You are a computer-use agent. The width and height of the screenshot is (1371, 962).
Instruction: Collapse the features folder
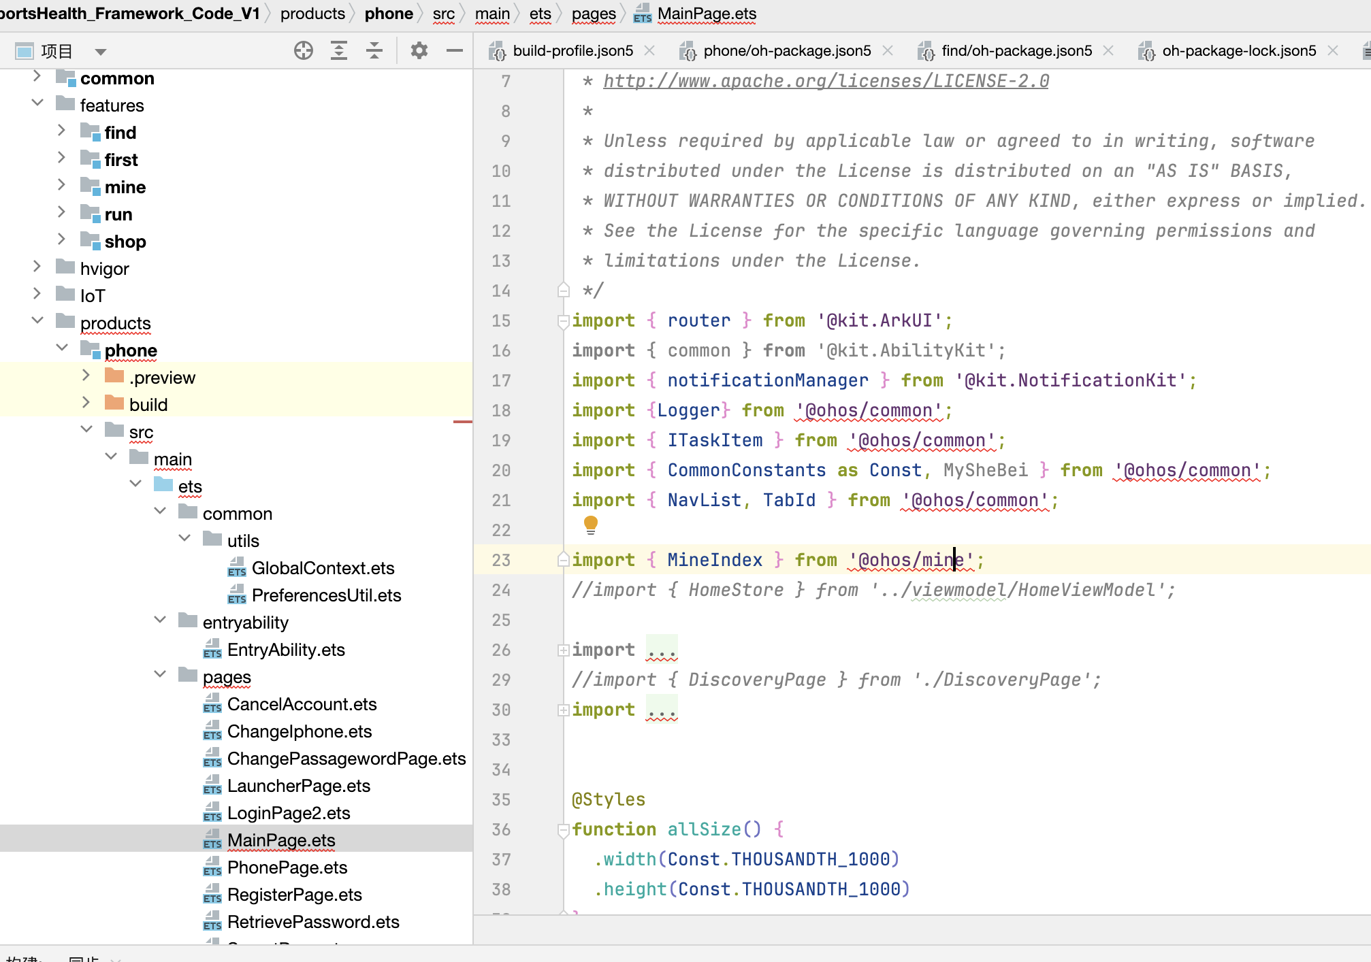coord(37,103)
